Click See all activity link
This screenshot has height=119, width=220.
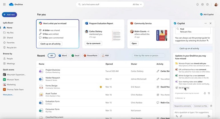click(x=182, y=88)
